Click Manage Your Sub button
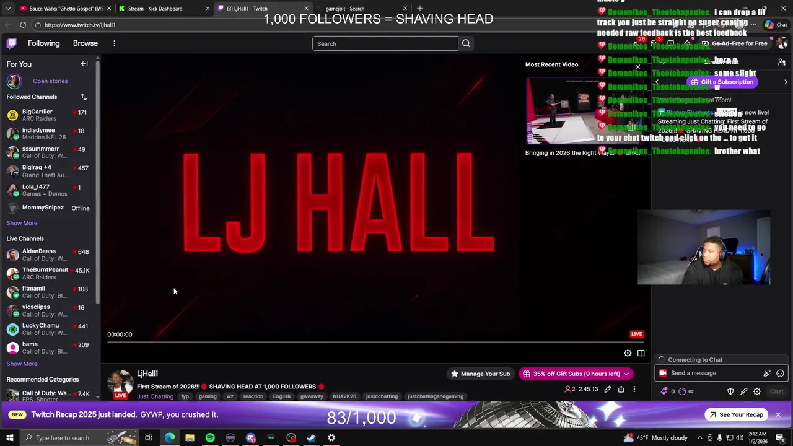The width and height of the screenshot is (793, 446). (480, 374)
